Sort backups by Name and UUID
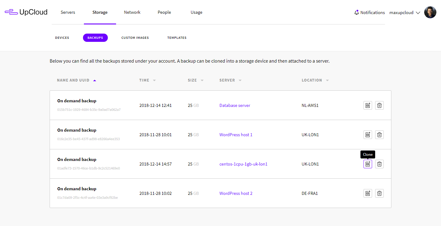The image size is (441, 226). click(77, 80)
